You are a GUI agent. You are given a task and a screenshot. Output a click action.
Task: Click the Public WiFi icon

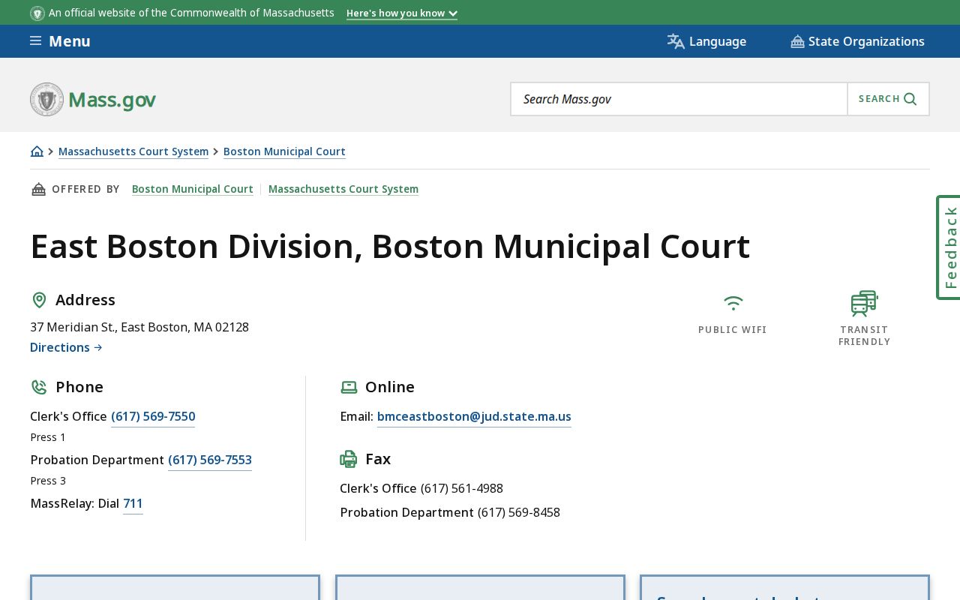tap(733, 302)
